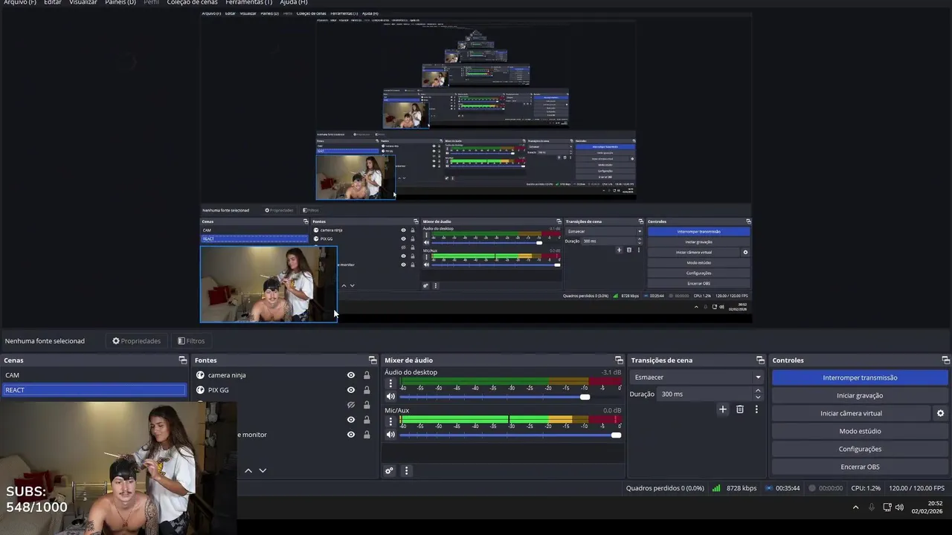The width and height of the screenshot is (952, 535).
Task: Click the Filtros button on source toolbar
Action: point(191,341)
